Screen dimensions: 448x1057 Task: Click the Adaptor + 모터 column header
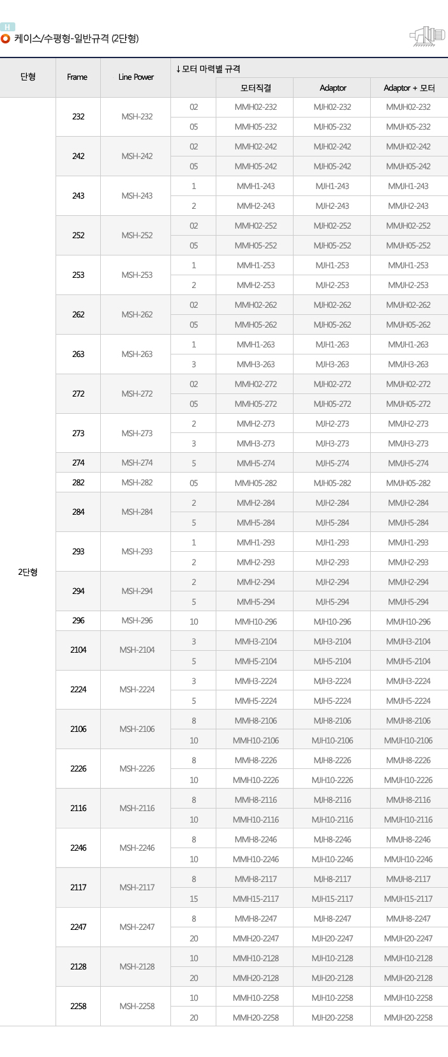point(409,88)
